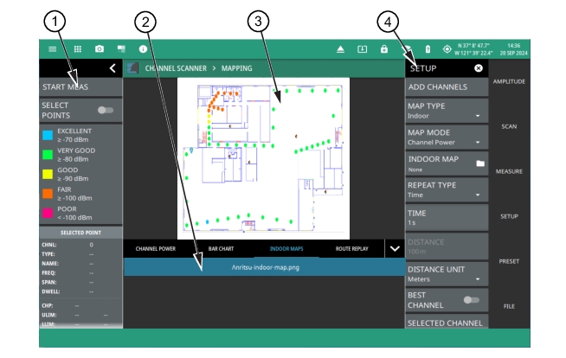
Task: Select the Anritsu-indoor-map.png file row
Action: [x=264, y=267]
